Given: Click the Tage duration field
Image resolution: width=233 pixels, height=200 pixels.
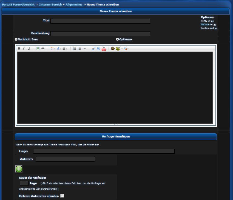Looking at the screenshot, I should 24,183.
